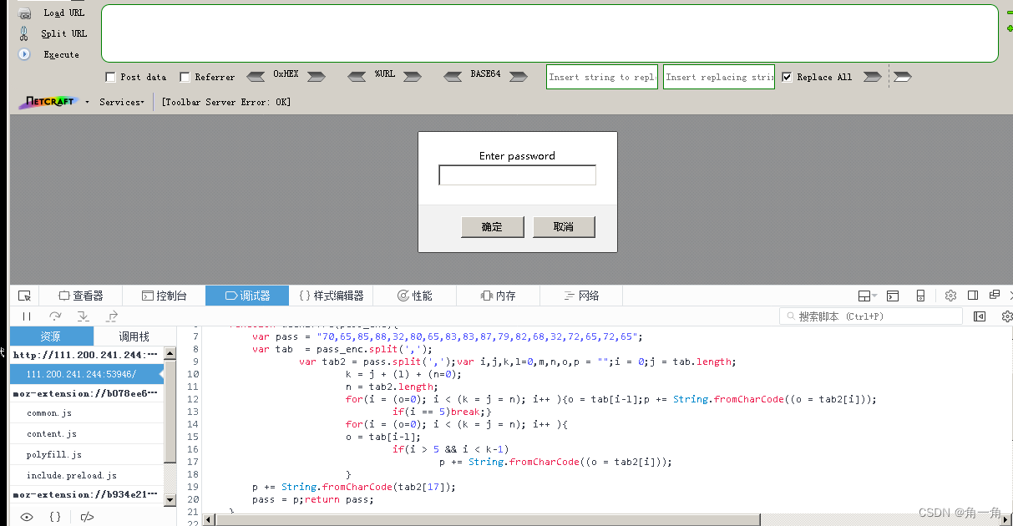Select the pick-element inspector icon
Image resolution: width=1013 pixels, height=526 pixels.
(23, 295)
